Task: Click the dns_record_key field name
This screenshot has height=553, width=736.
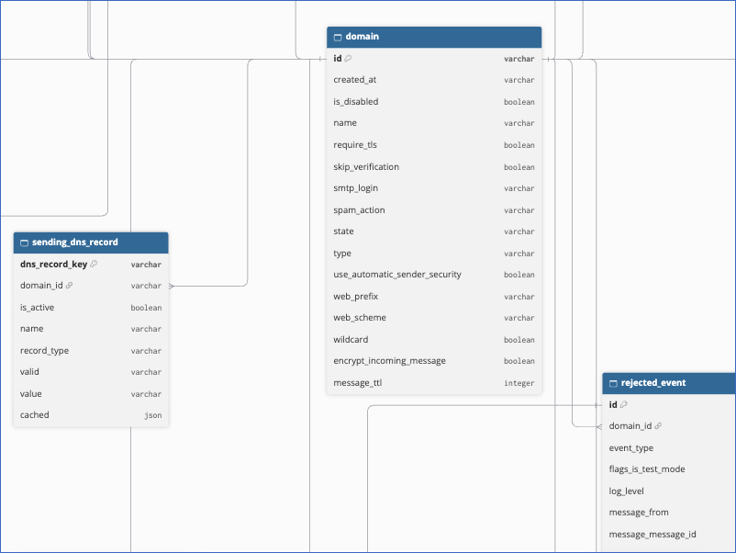Action: (53, 264)
